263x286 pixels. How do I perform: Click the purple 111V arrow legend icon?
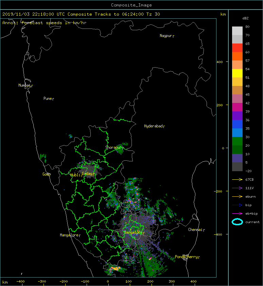(x=237, y=188)
